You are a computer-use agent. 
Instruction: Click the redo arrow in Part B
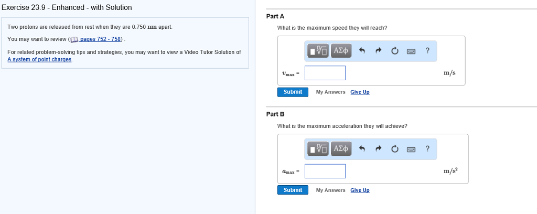coord(378,149)
